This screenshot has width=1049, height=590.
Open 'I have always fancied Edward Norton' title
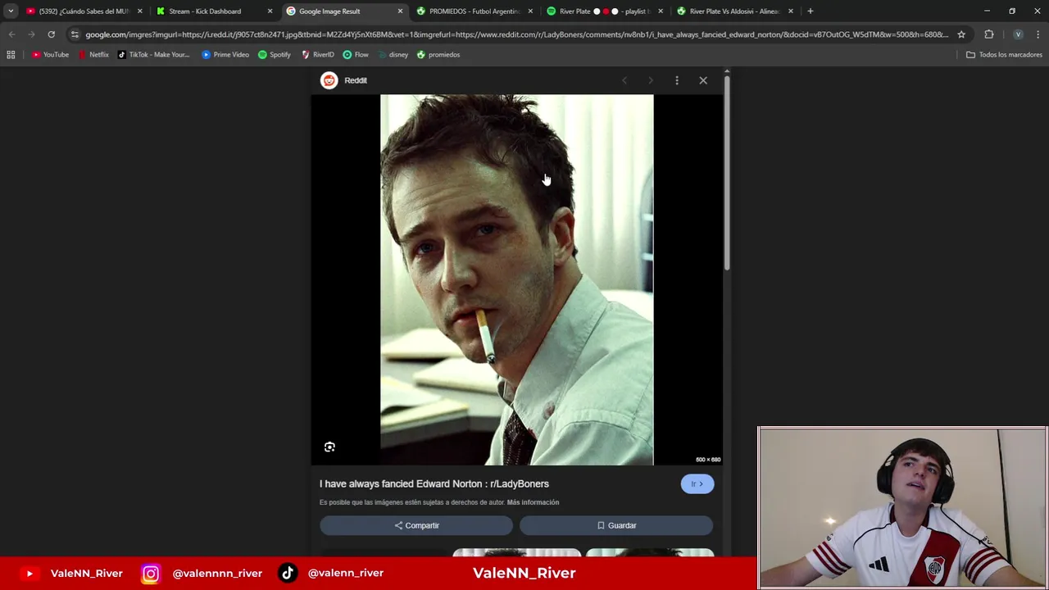tap(434, 483)
